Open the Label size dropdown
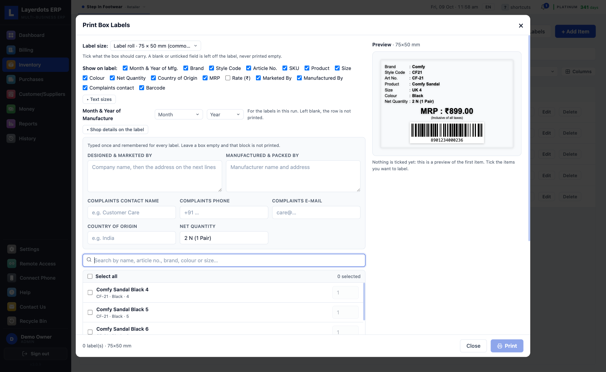 click(x=156, y=46)
